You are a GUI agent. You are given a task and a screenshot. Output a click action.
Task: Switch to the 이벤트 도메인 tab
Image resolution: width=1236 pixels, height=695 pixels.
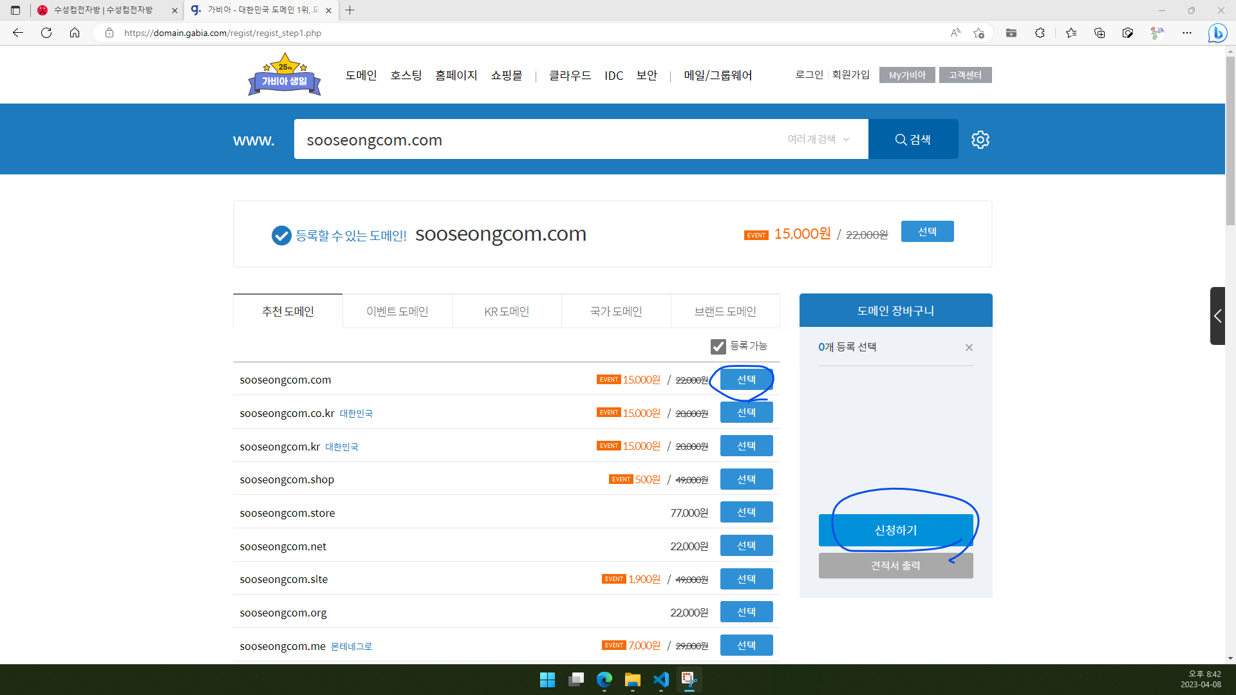(397, 311)
